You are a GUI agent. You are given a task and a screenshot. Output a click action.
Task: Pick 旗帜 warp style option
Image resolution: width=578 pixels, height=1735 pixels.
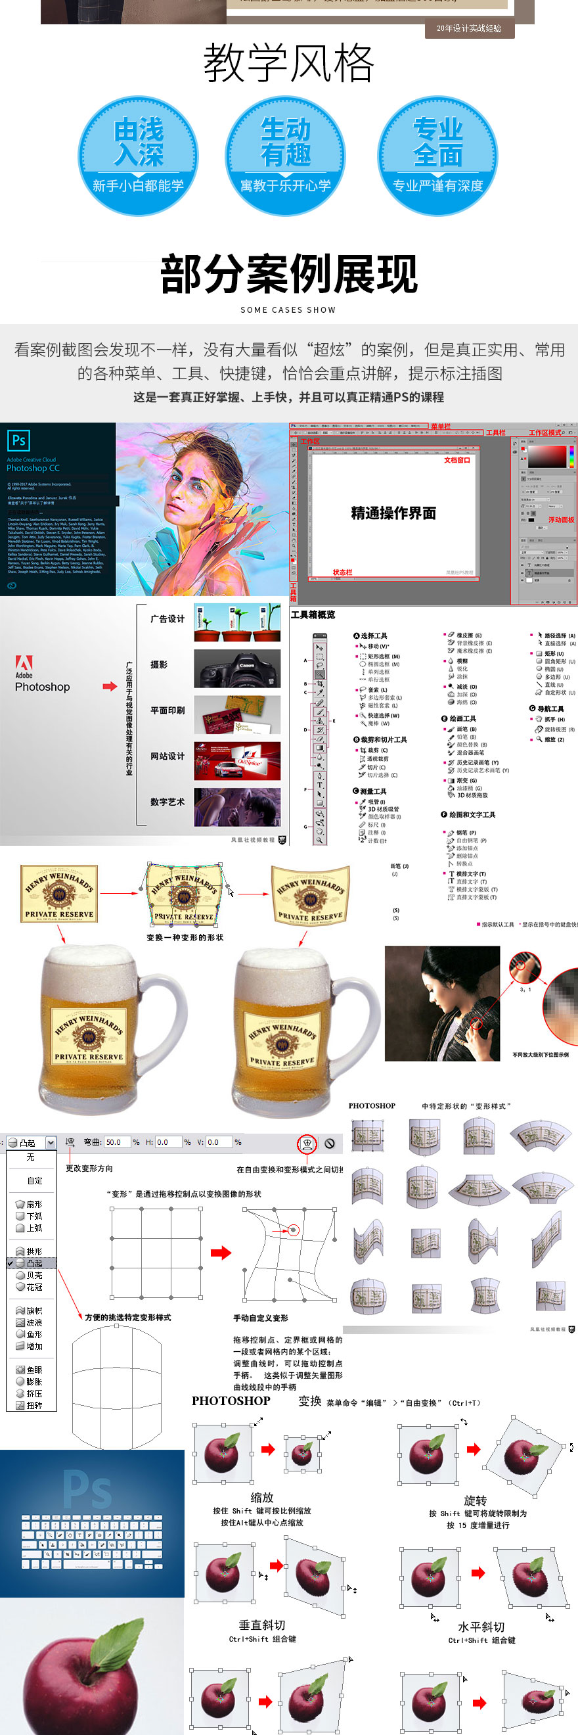(x=33, y=1310)
